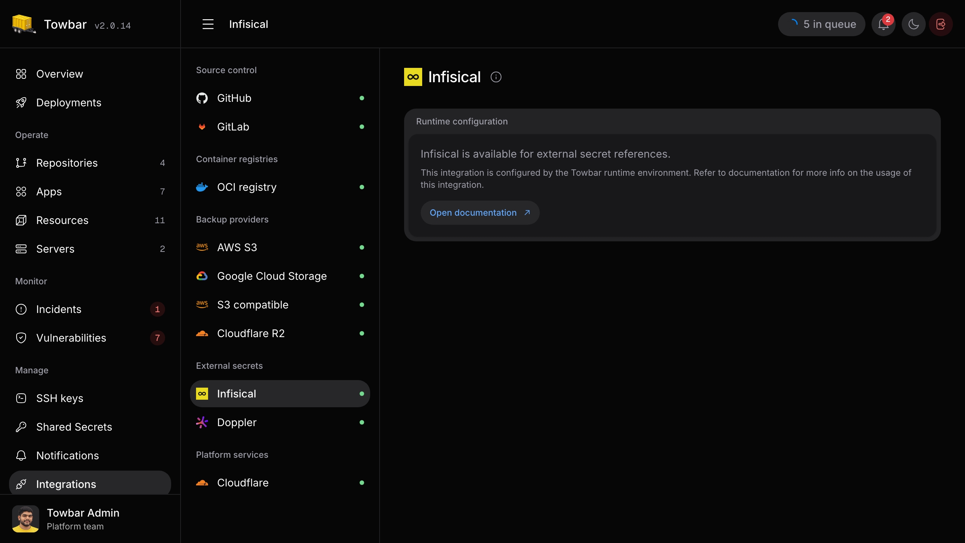Select the GitHub integration

coord(280,98)
